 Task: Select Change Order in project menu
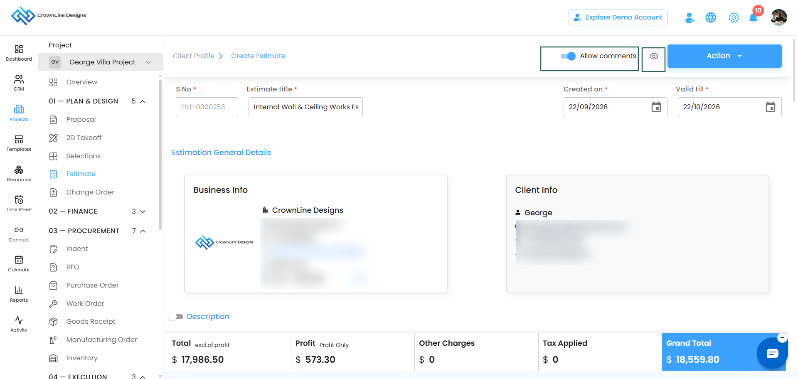(x=90, y=192)
